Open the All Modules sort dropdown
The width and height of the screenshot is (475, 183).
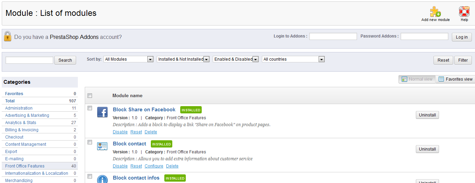pos(128,59)
